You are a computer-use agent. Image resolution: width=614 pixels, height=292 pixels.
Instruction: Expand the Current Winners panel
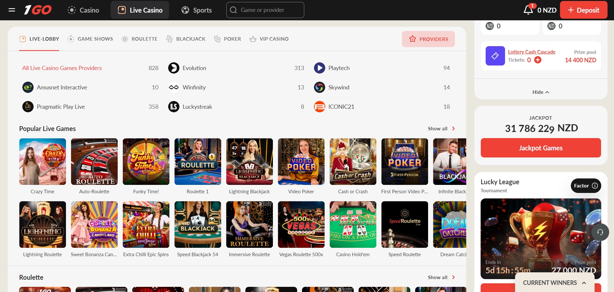pyautogui.click(x=555, y=283)
